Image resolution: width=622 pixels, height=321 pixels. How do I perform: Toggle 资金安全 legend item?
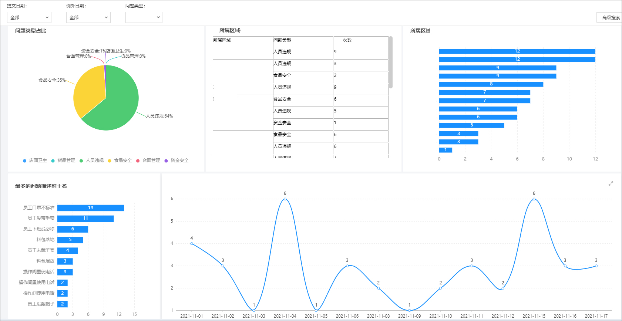coord(176,160)
